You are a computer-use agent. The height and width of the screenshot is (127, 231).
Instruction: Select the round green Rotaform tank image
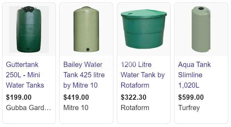144,29
